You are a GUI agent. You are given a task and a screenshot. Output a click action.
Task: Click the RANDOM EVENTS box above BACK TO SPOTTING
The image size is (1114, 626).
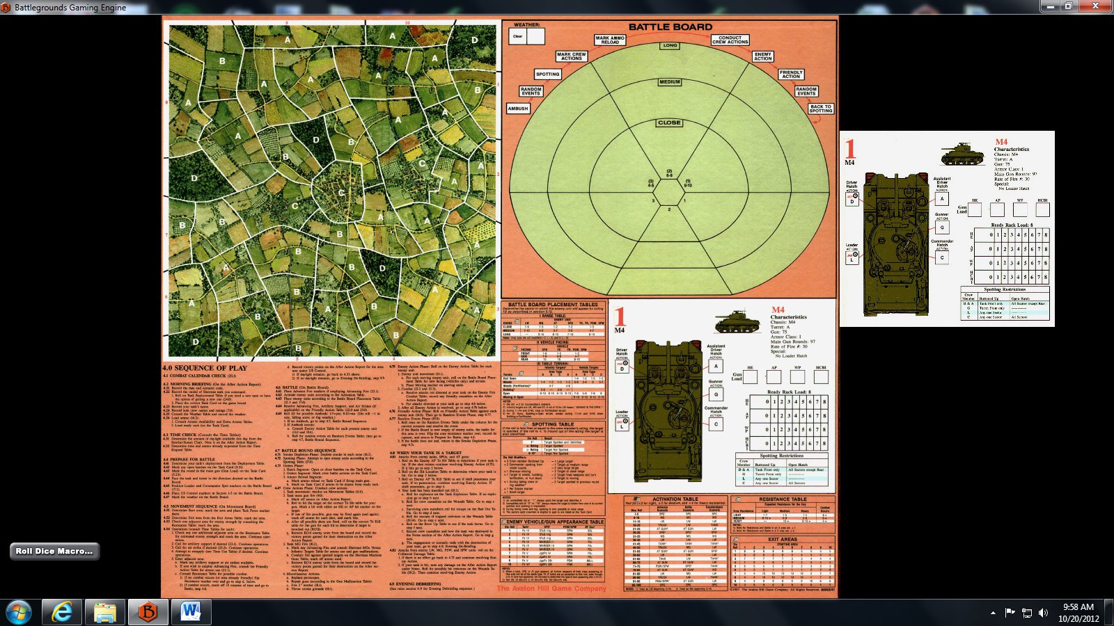click(806, 91)
